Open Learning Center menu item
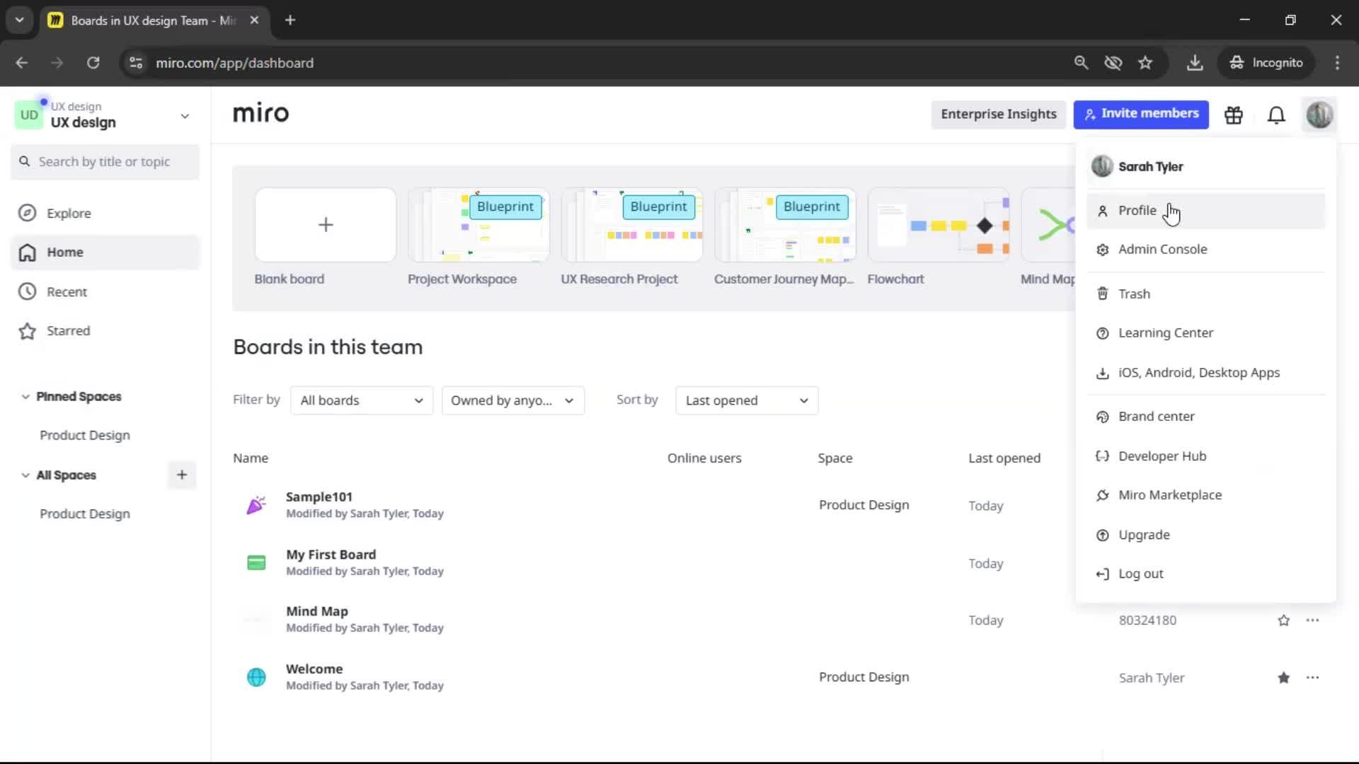 [1205, 333]
